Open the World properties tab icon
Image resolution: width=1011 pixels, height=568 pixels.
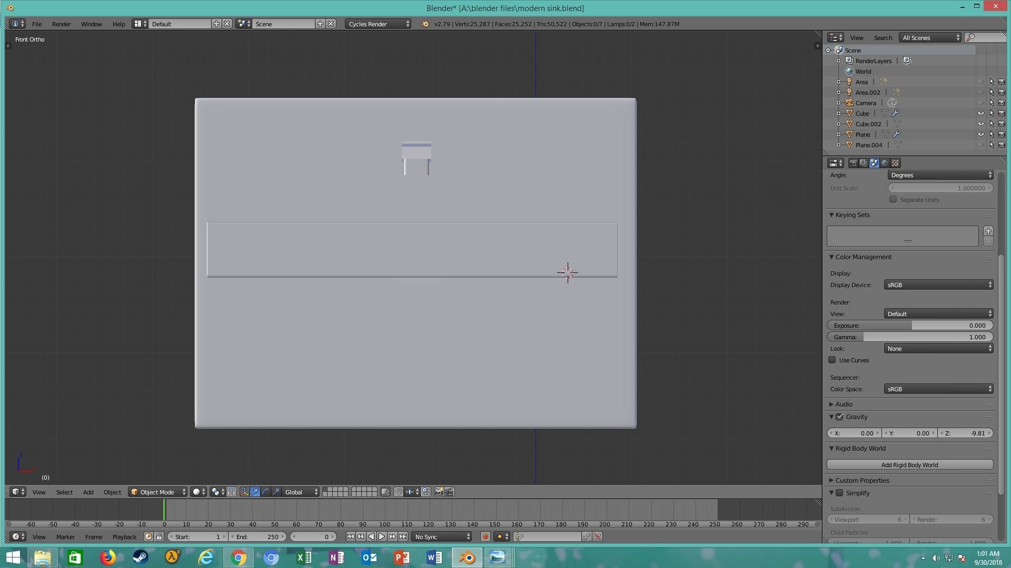point(885,163)
